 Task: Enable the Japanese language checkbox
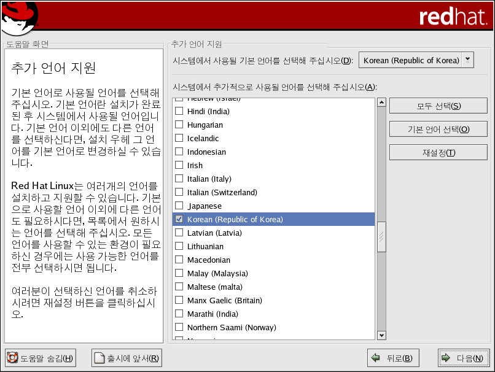click(x=179, y=206)
